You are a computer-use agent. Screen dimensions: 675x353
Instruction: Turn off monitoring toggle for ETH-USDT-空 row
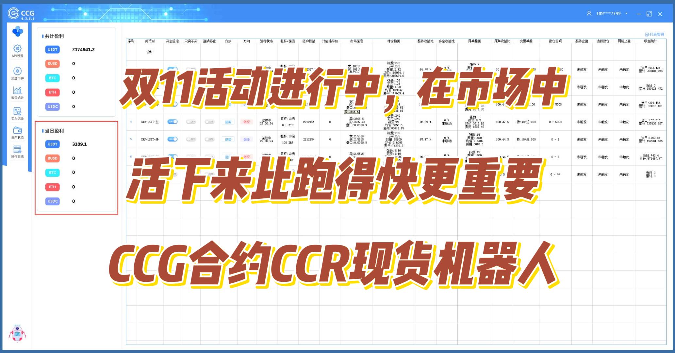point(172,122)
